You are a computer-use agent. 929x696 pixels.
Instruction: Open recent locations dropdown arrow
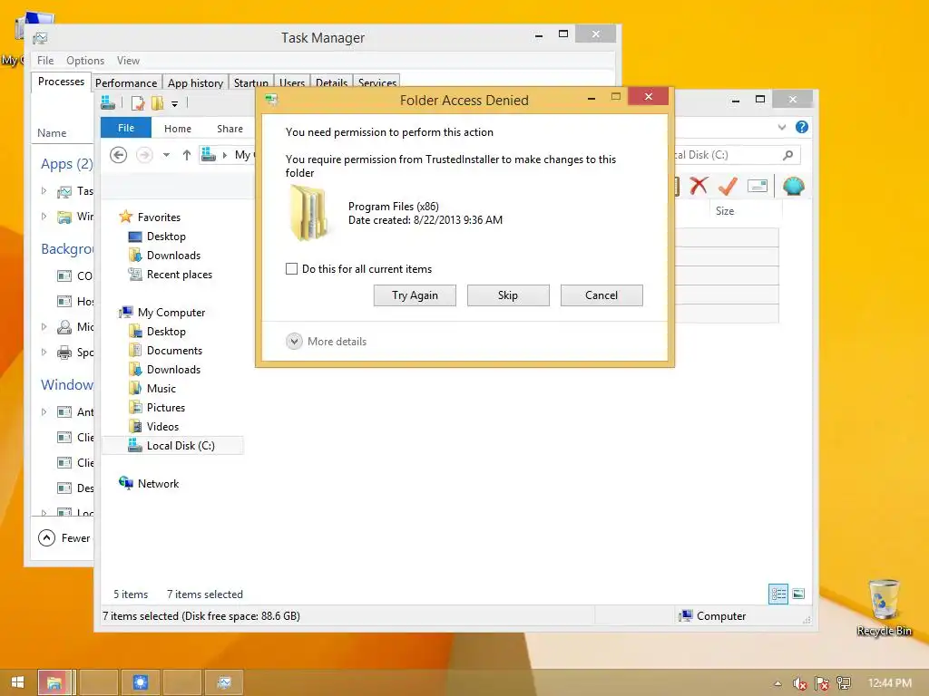[167, 155]
